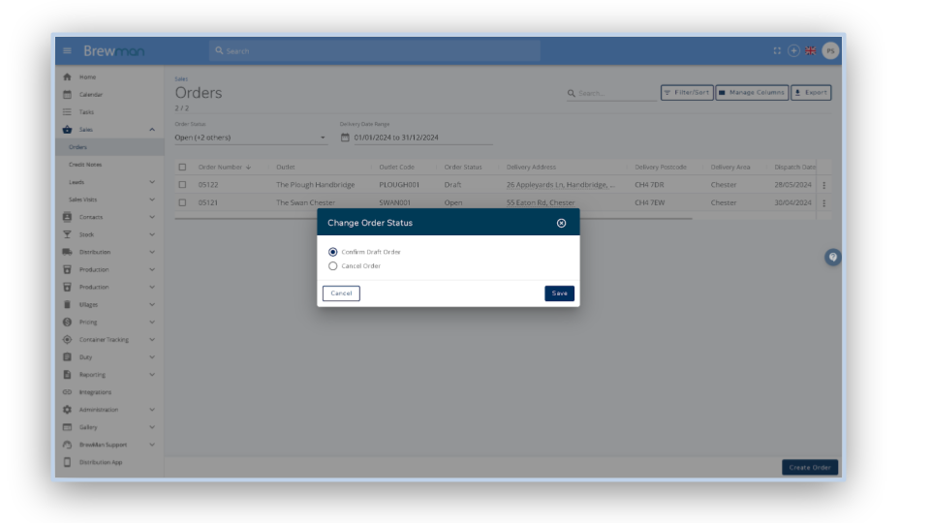930x523 pixels.
Task: Tick checkbox for order 05122
Action: click(183, 185)
